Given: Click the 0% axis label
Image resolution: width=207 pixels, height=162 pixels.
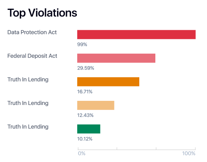Looking at the screenshot, I should pyautogui.click(x=82, y=153).
